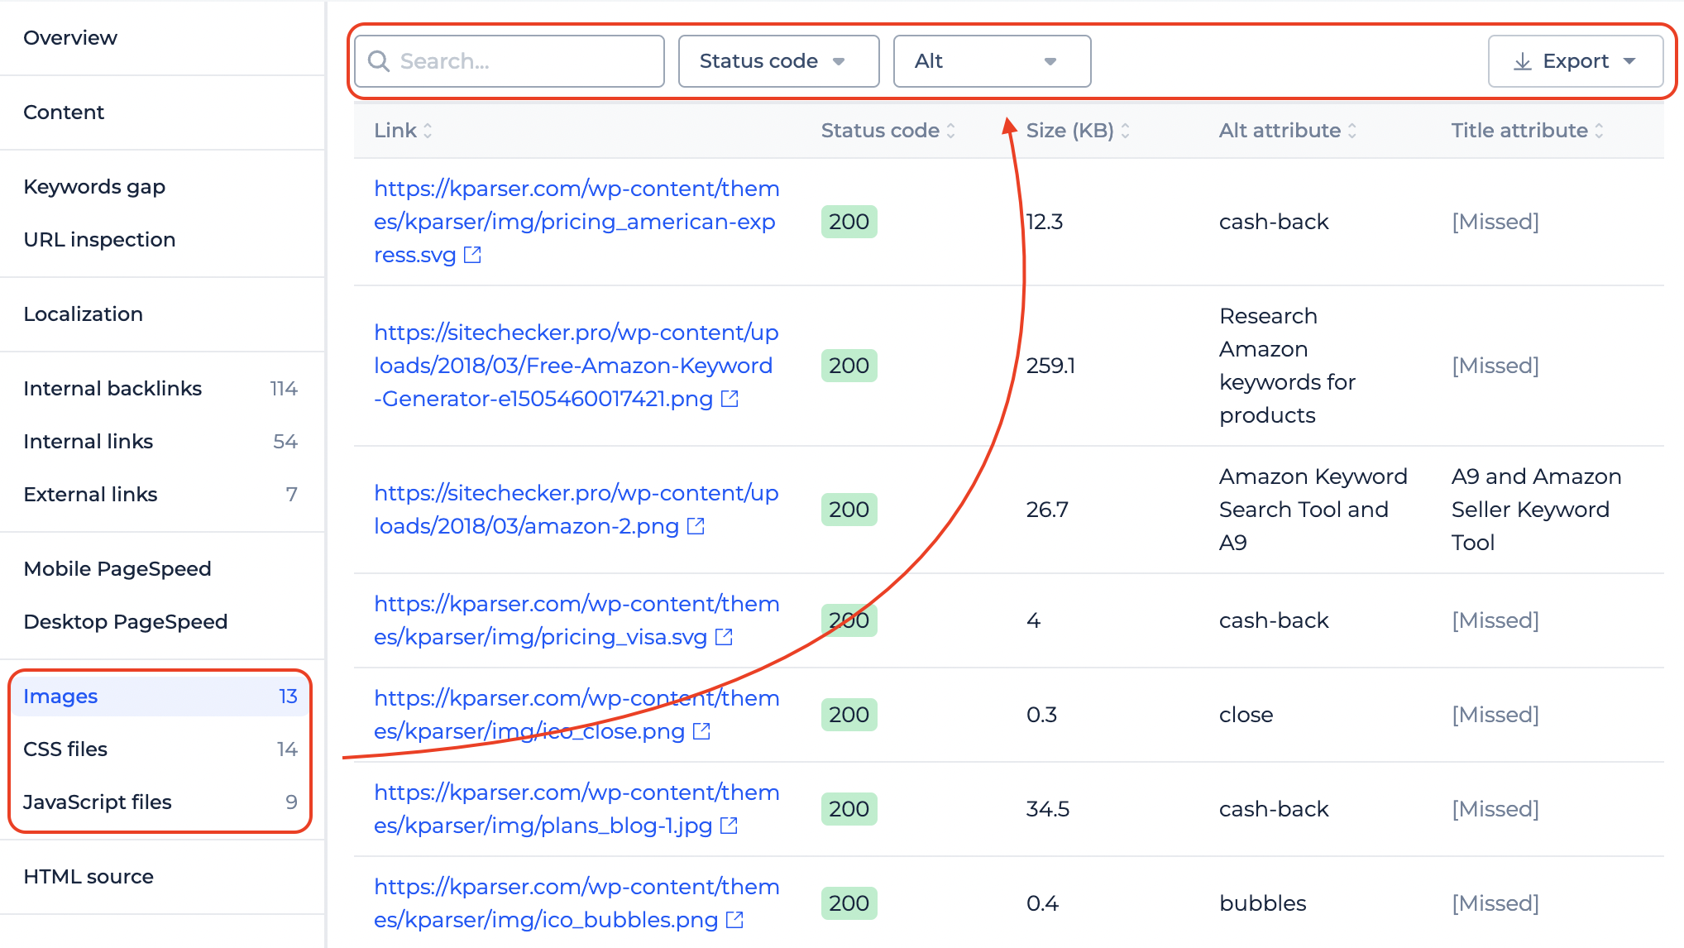Click alt text 'close'
This screenshot has height=948, width=1684.
tap(1246, 715)
